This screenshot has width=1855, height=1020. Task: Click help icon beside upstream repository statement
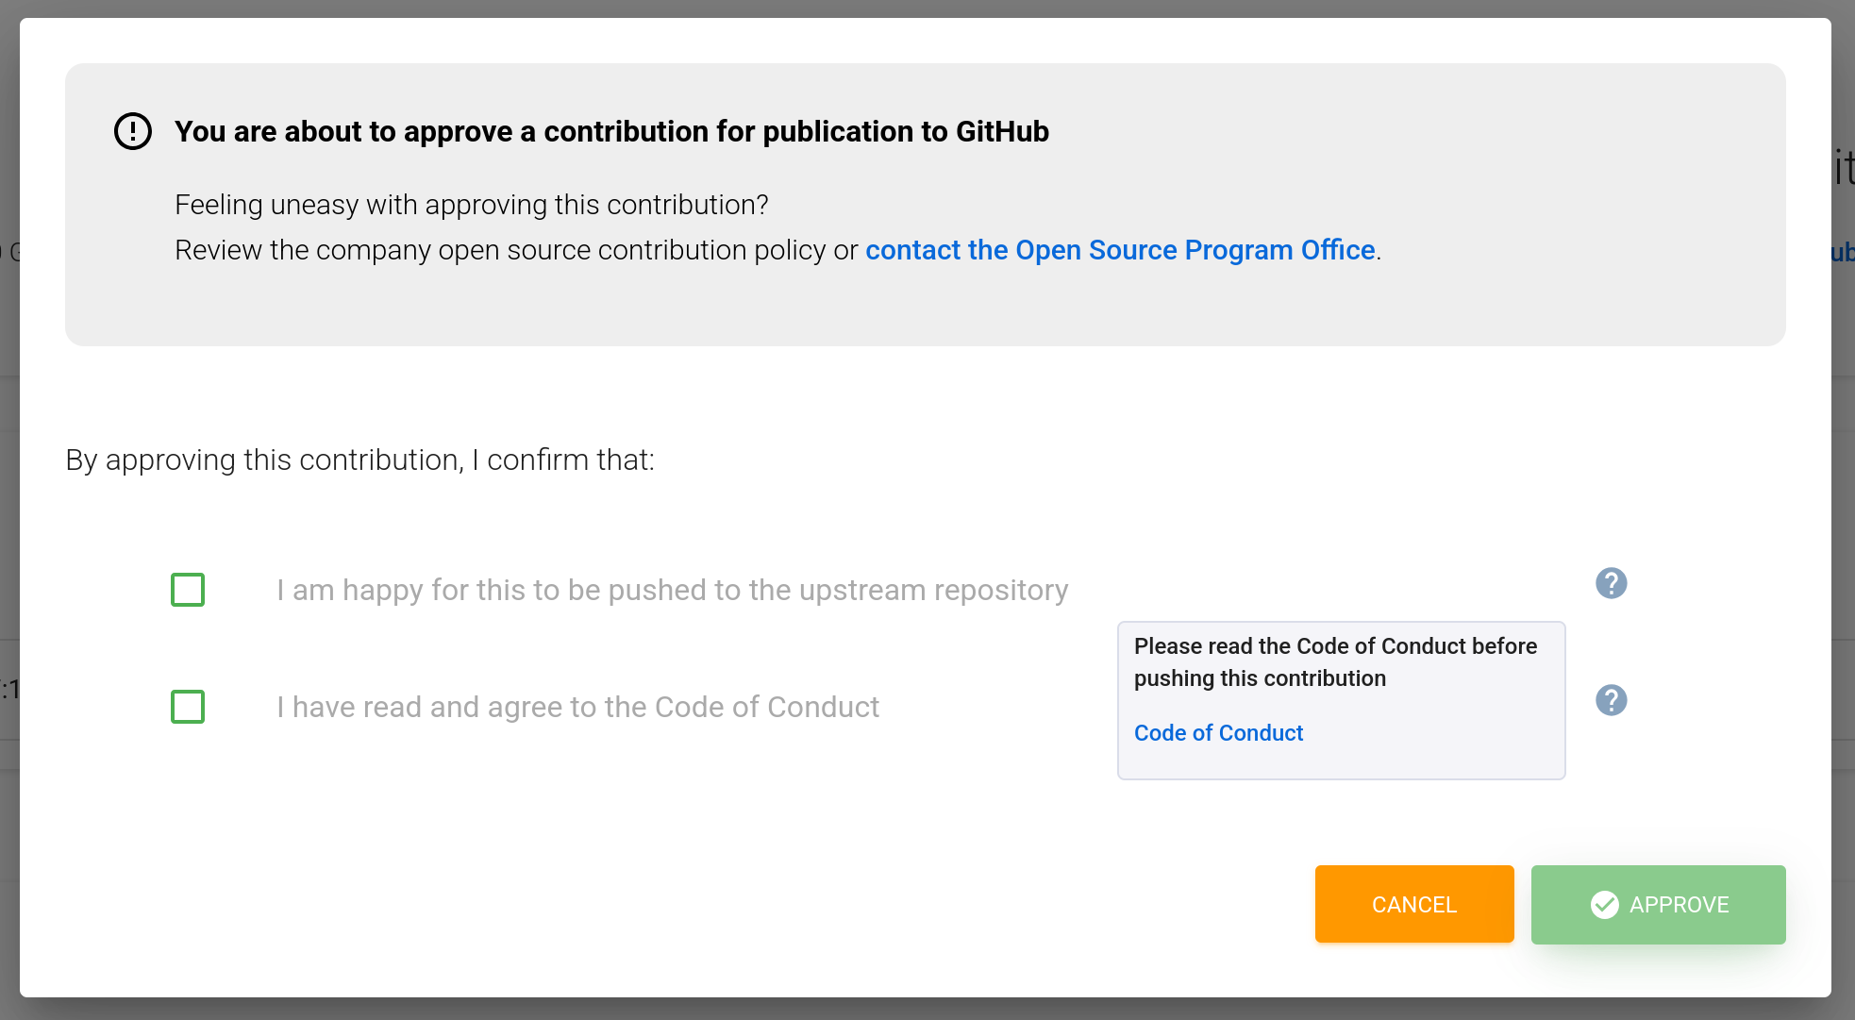[1611, 583]
